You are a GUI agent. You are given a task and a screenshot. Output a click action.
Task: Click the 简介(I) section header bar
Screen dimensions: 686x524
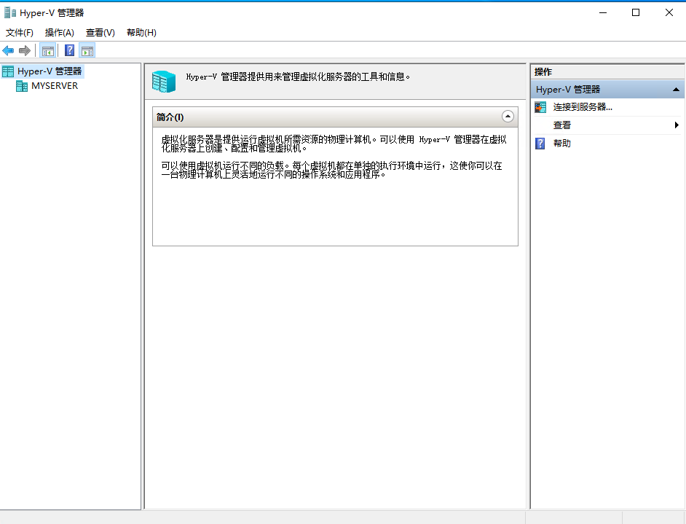tap(335, 117)
